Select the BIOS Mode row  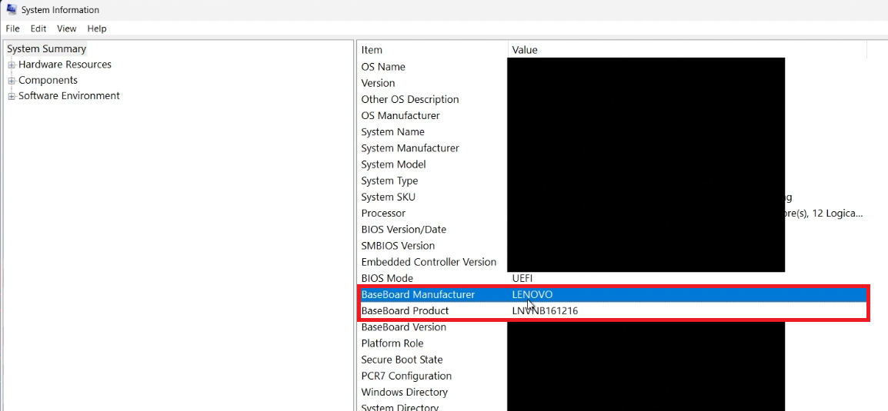[613, 278]
